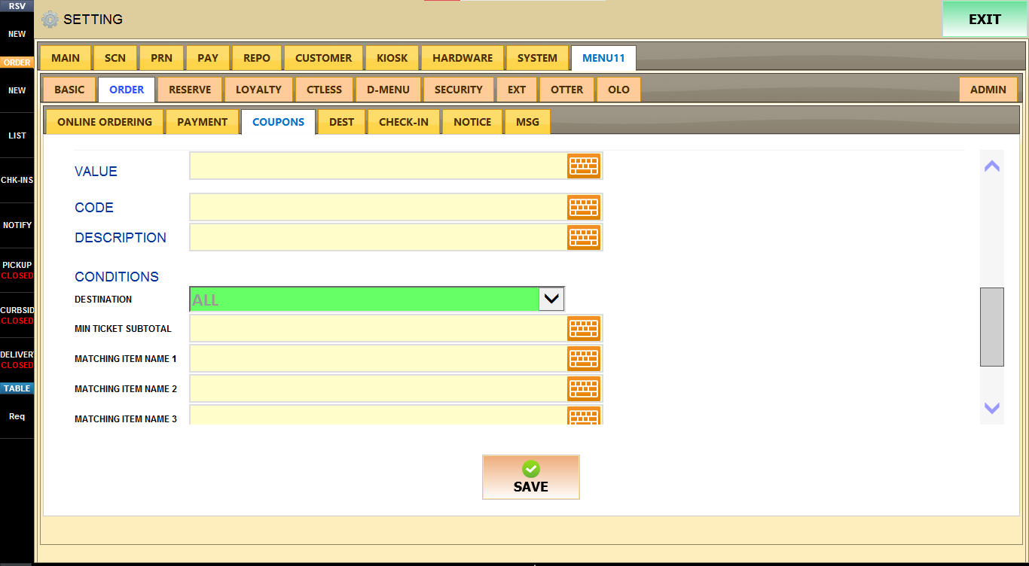Select the HARDWARE tab
This screenshot has height=566, width=1029.
[463, 58]
